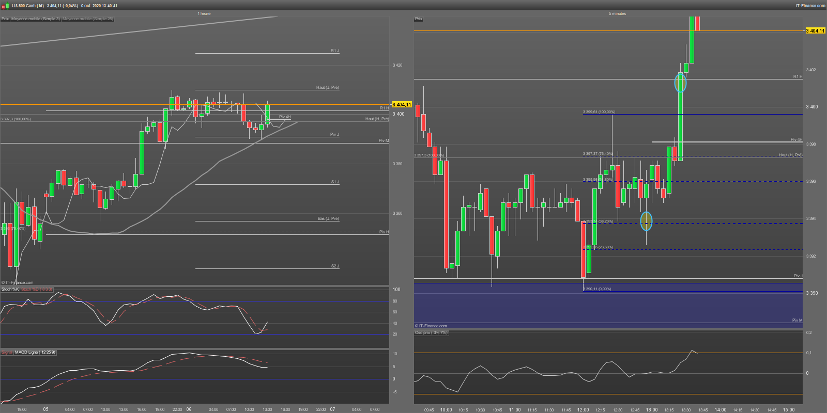The image size is (827, 413).
Task: Click the Osc prix legend label
Action: click(431, 332)
